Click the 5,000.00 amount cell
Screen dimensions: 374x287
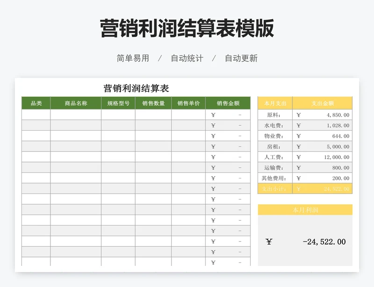tap(323, 147)
